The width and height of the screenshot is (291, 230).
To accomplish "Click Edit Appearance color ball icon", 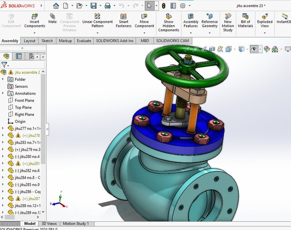I will tap(267, 49).
